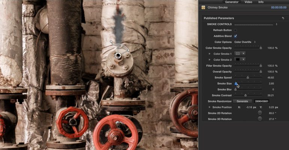Viewport: 289px width, 150px height.
Task: Click the smoke emitter center control in viewer
Action: (x=118, y=55)
